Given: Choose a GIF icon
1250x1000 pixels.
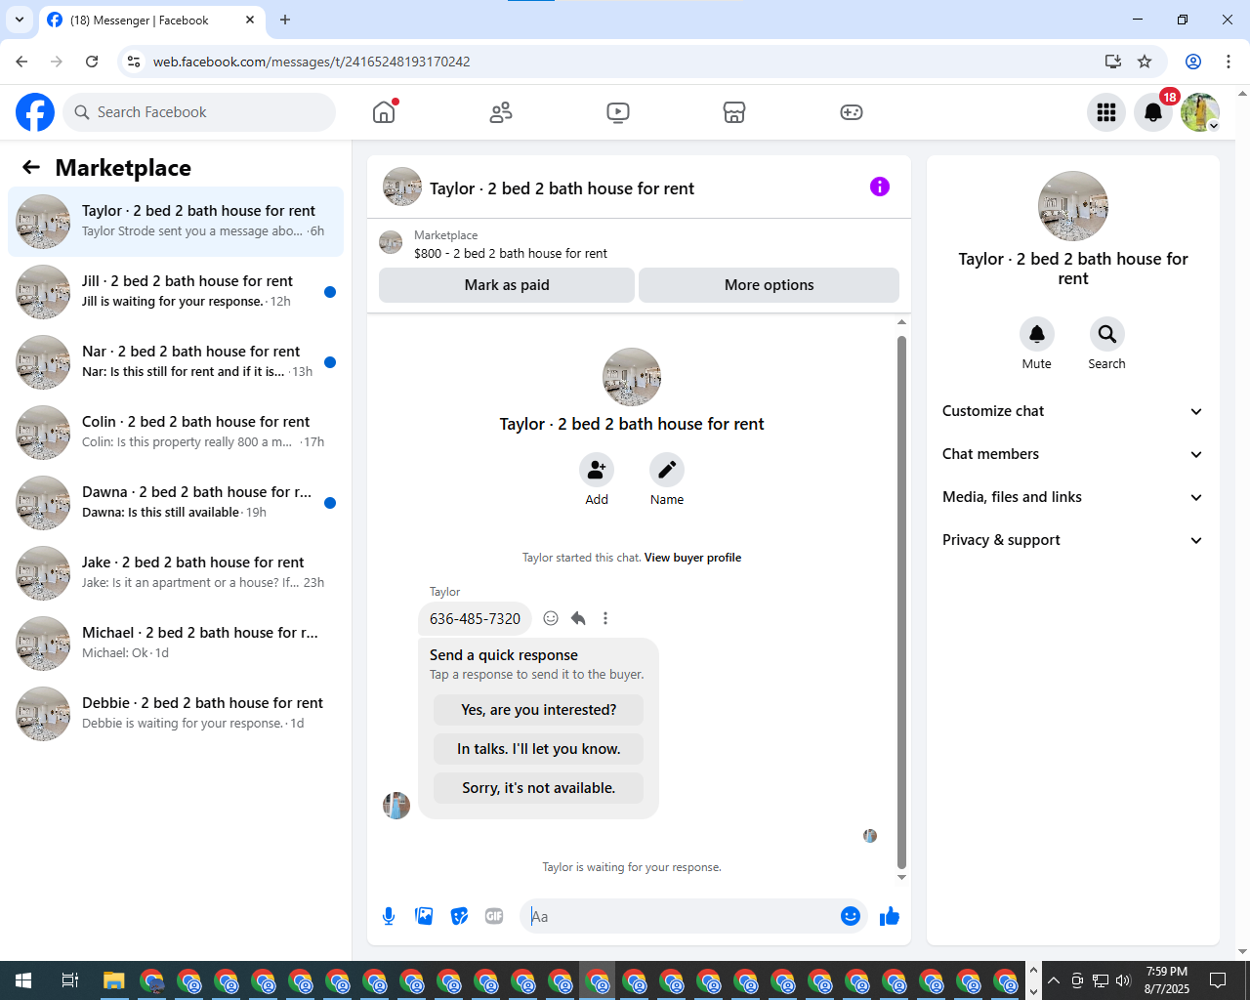Looking at the screenshot, I should [x=494, y=916].
